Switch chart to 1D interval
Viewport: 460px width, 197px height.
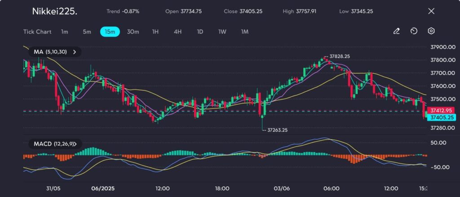point(200,32)
